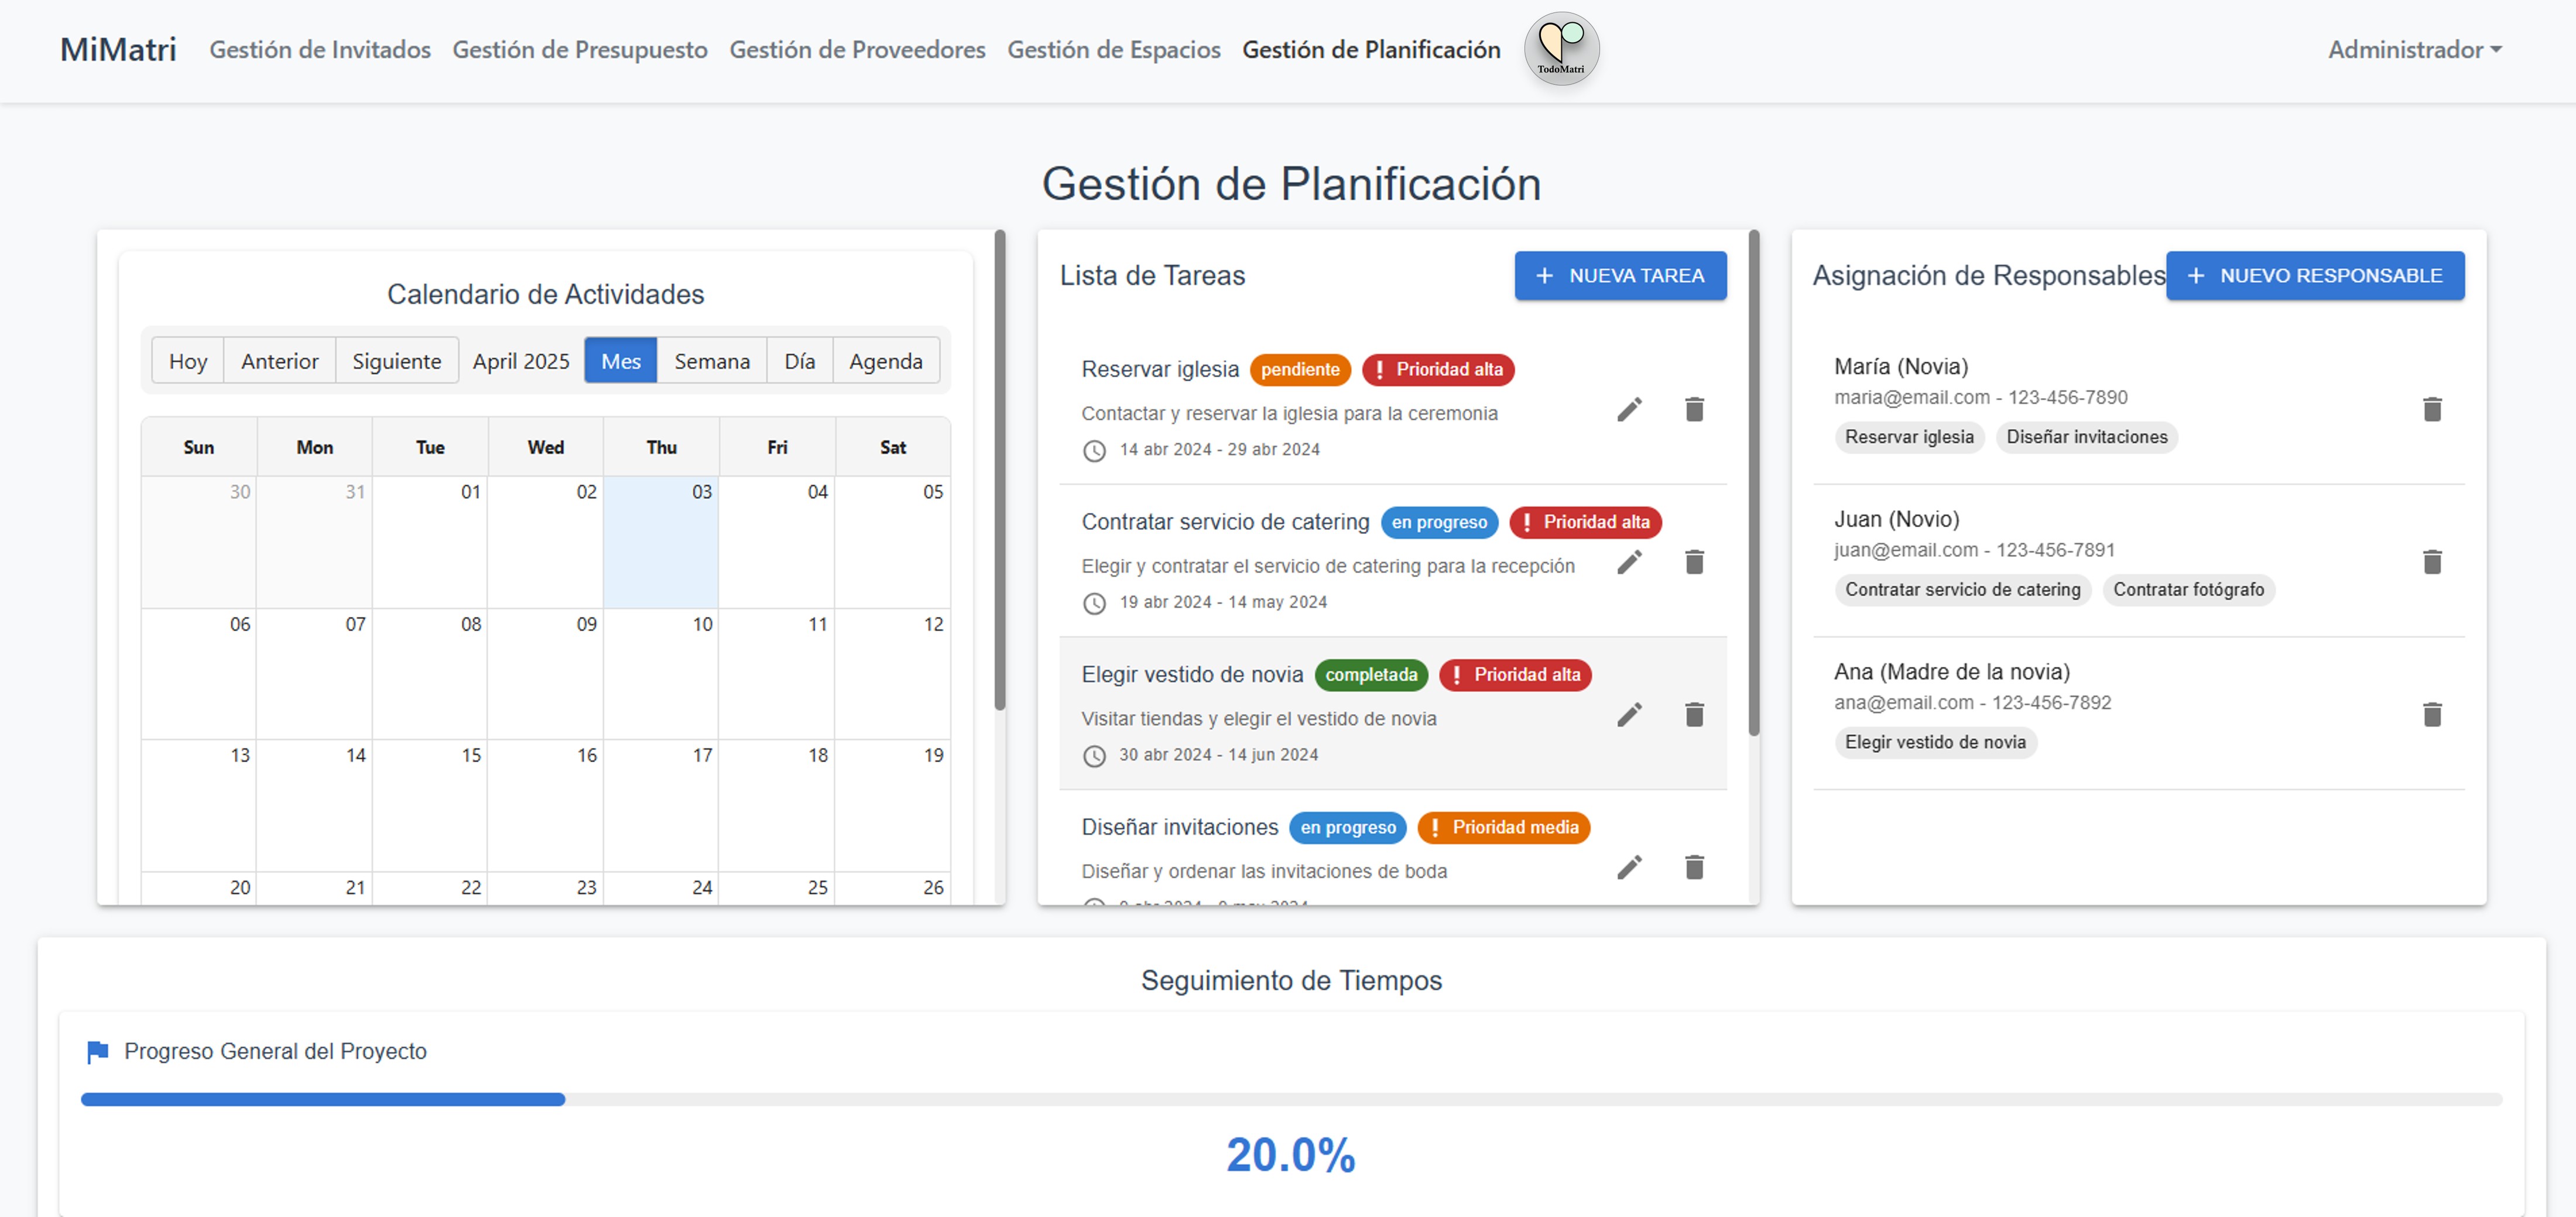Viewport: 2576px width, 1217px height.
Task: Edit the Reservar iglesia task
Action: coord(1630,409)
